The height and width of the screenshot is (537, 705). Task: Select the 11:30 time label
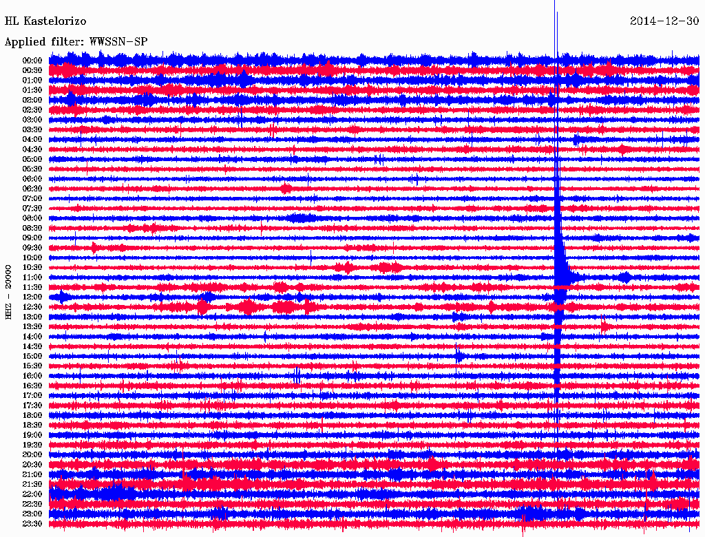(32, 287)
